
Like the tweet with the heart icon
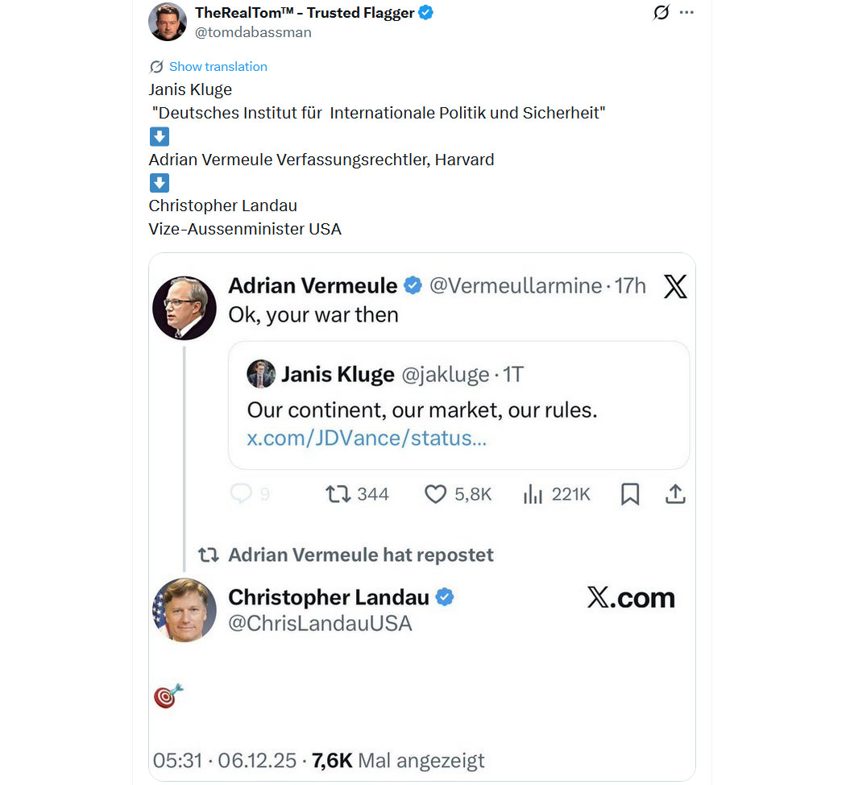tap(435, 493)
